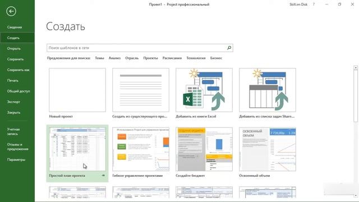The width and height of the screenshot is (359, 202).
Task: Select Создать из существующего проекта template
Action: (x=141, y=90)
